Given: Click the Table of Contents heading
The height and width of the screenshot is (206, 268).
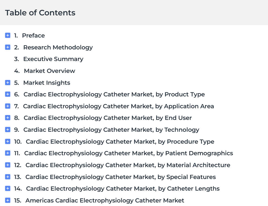Looking at the screenshot, I should coord(40,13).
